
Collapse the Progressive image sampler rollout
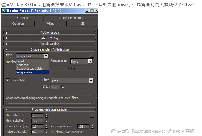50,109
